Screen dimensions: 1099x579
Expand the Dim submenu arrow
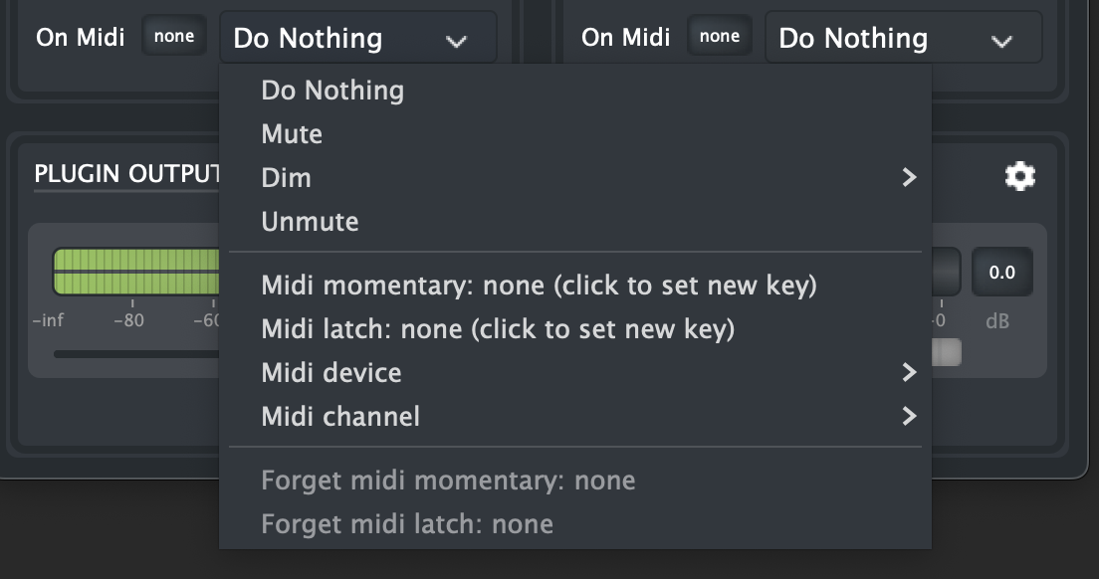[908, 178]
